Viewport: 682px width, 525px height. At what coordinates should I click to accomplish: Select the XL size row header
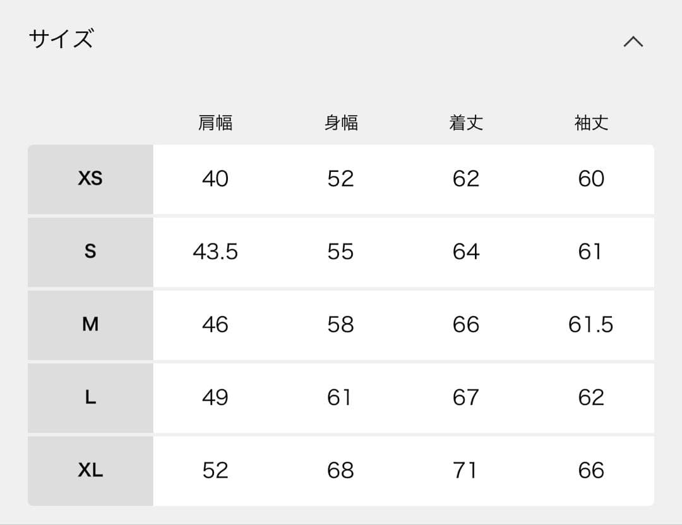pos(90,470)
